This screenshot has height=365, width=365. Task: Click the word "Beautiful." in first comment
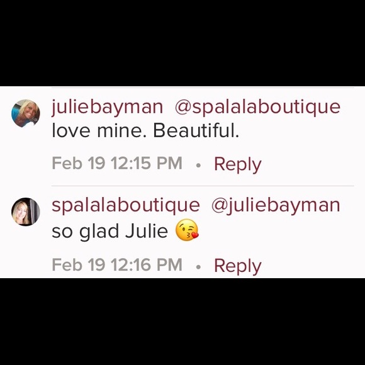pos(196,131)
